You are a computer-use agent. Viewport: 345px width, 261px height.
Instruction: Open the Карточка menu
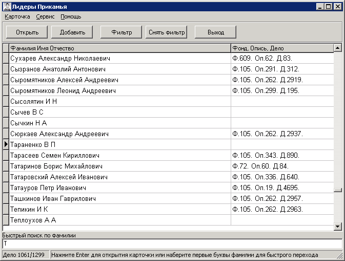(17, 17)
